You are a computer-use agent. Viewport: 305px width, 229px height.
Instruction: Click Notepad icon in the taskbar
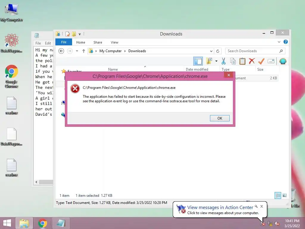click(61, 223)
